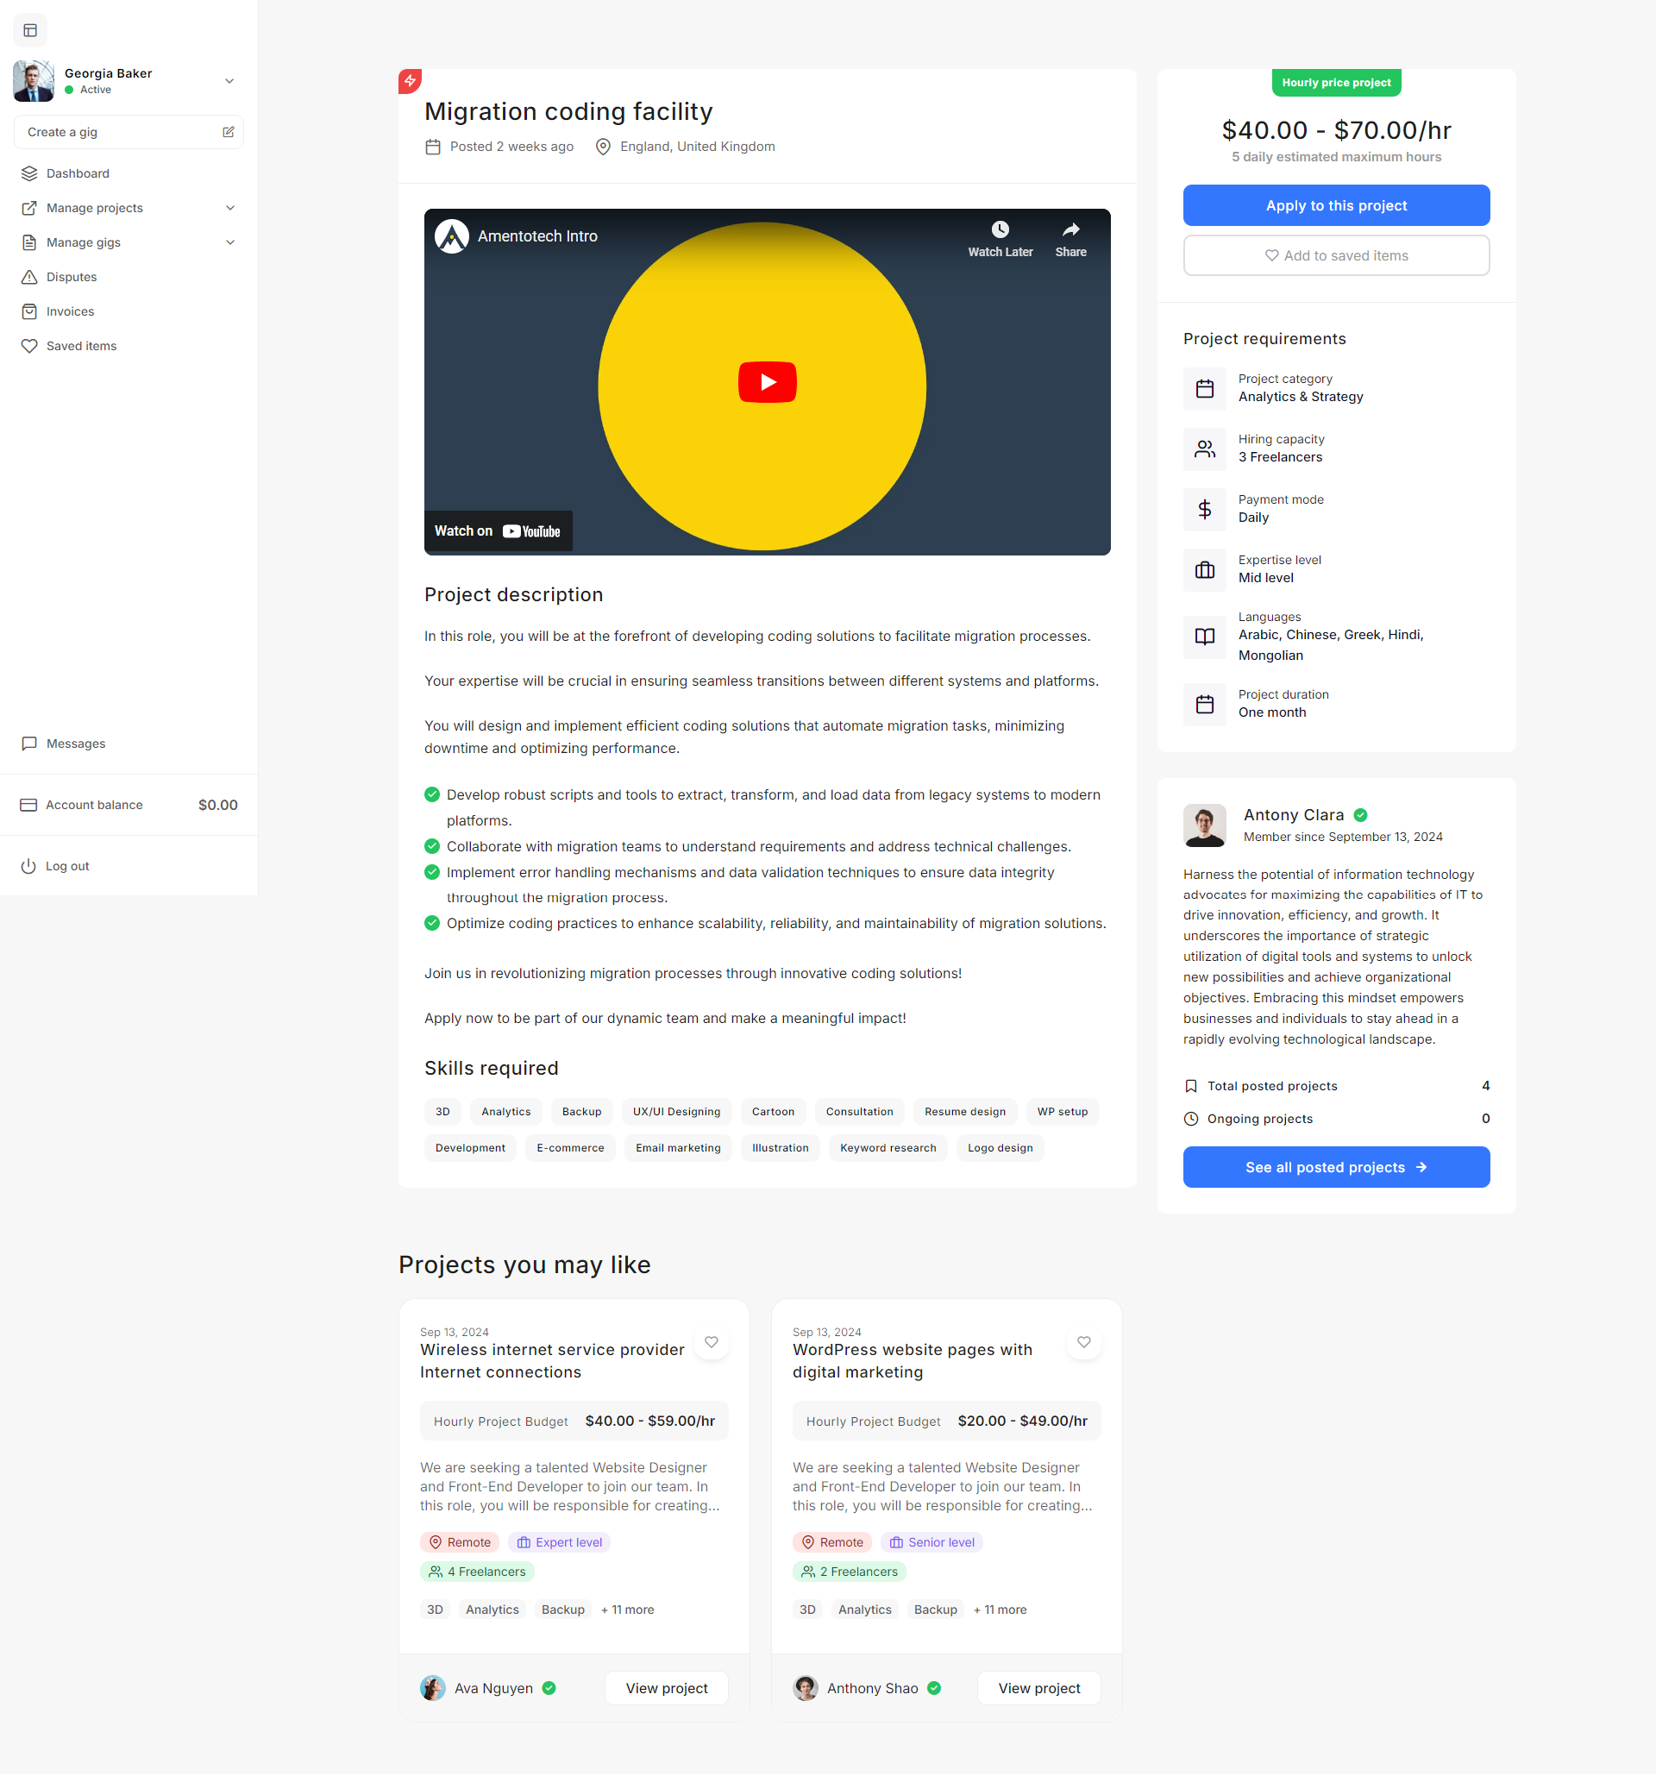Expand the Manage projects submenu
This screenshot has width=1656, height=1776.
click(229, 208)
